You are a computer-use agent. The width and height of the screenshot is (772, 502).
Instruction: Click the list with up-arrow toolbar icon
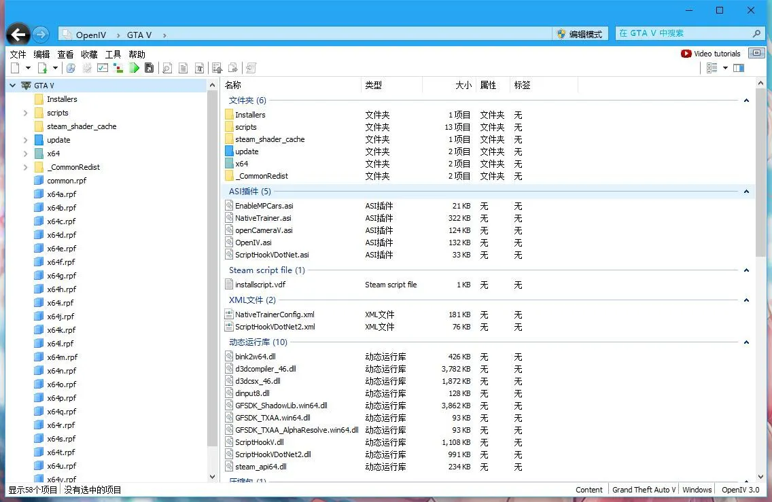point(217,68)
